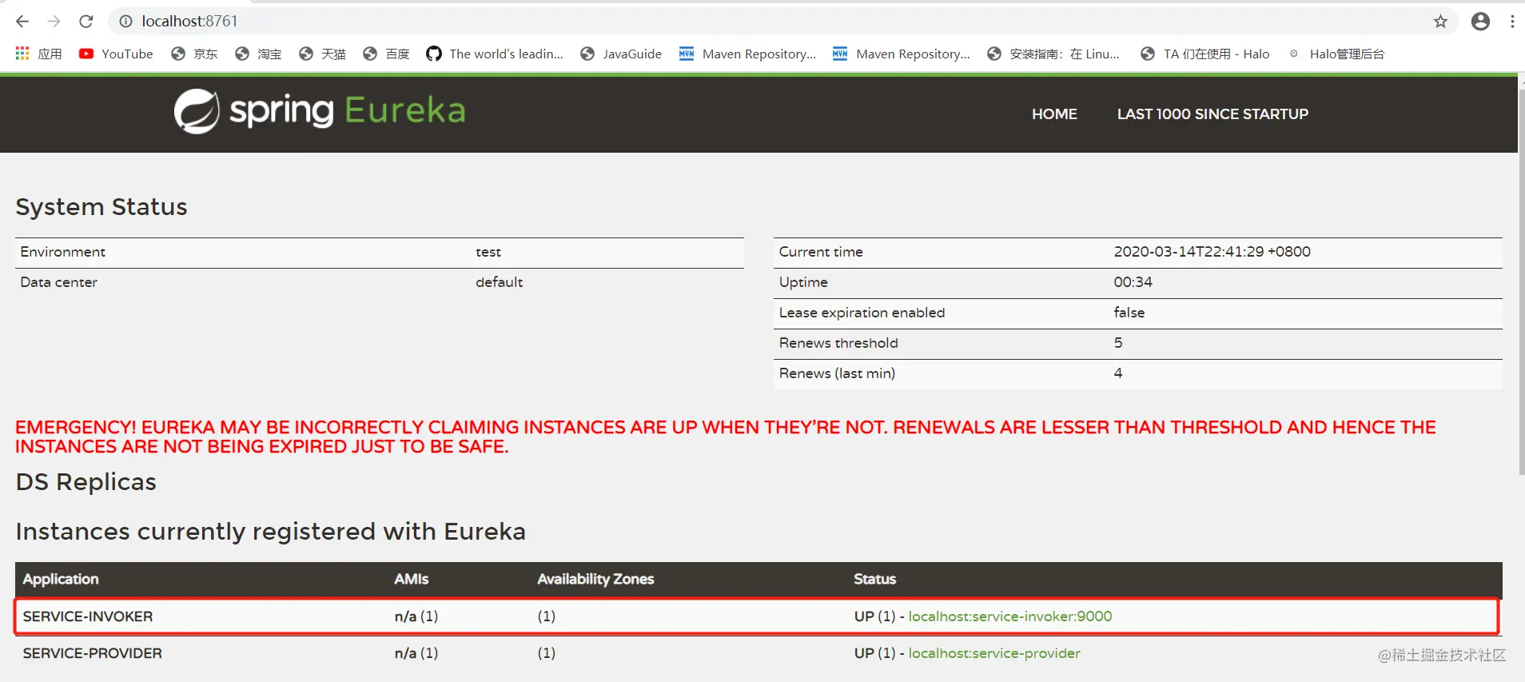Bookmark this page with the star icon

pyautogui.click(x=1440, y=22)
